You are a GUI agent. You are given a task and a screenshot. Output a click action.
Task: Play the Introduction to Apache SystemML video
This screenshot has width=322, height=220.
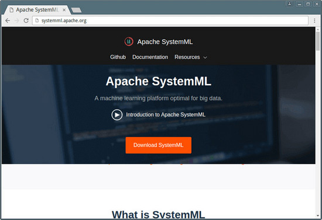pyautogui.click(x=117, y=114)
